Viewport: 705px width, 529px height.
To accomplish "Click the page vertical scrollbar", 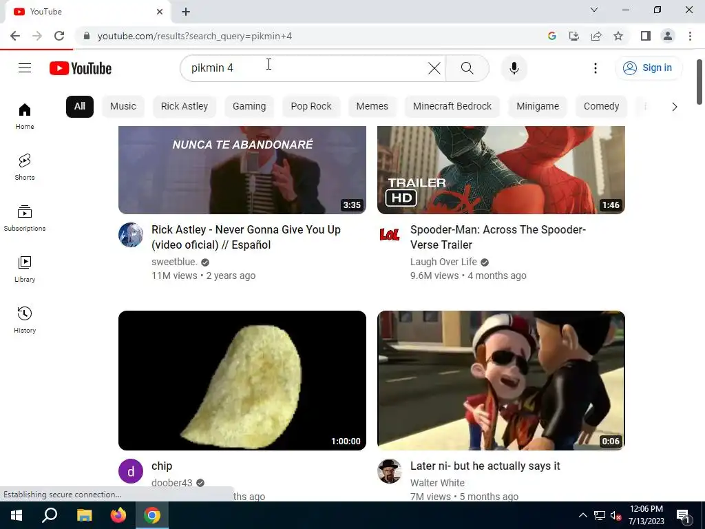I will pyautogui.click(x=699, y=82).
